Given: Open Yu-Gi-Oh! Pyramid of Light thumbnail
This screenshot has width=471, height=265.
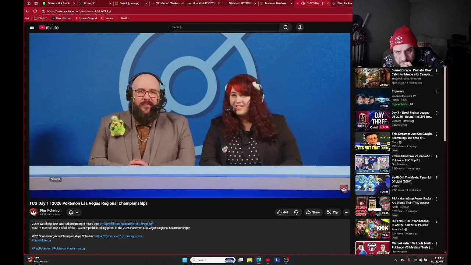Looking at the screenshot, I should (372, 185).
